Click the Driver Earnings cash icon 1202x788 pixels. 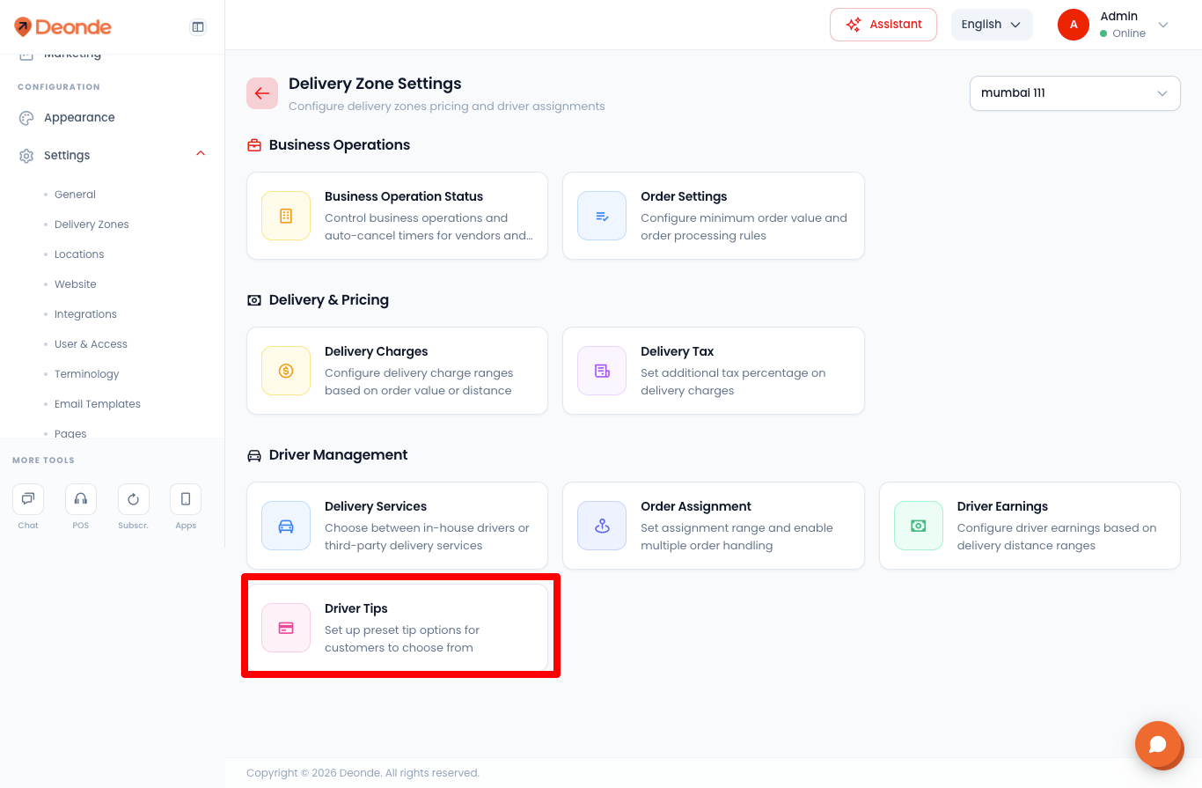pos(919,526)
